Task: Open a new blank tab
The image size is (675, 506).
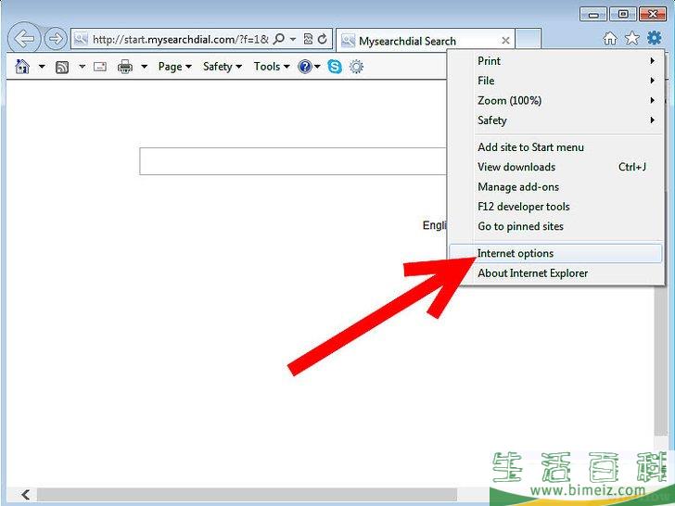Action: [x=529, y=40]
